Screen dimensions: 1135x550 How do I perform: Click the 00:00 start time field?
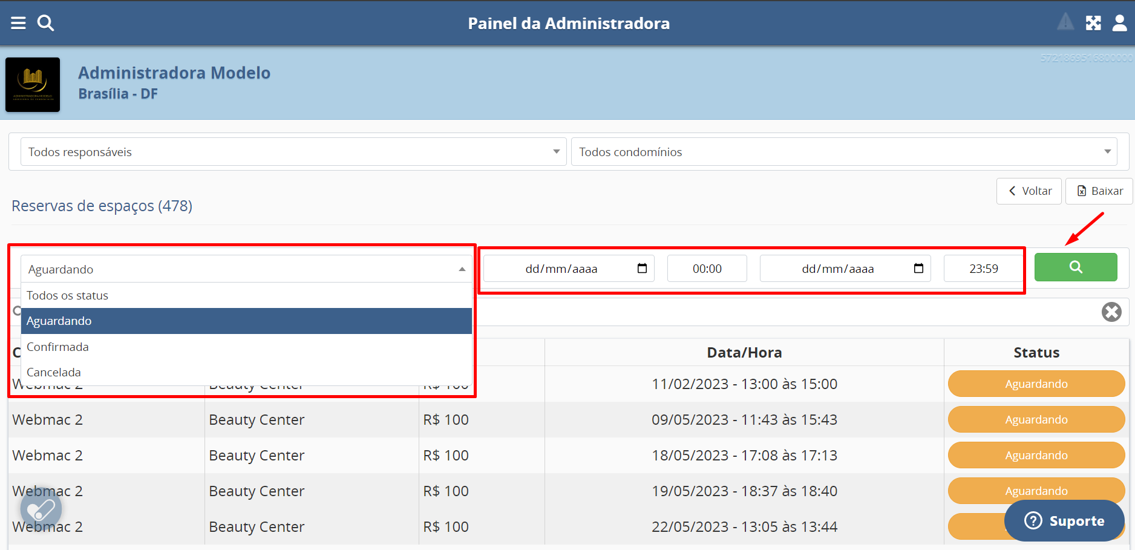[x=707, y=269]
